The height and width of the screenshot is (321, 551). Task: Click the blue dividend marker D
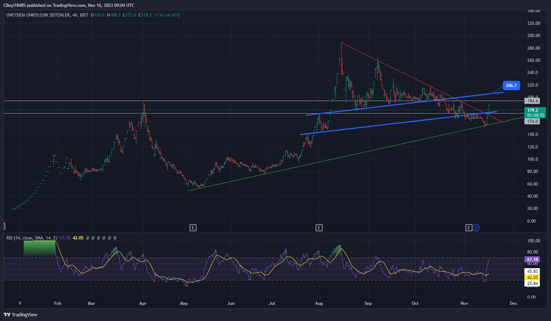tap(476, 227)
